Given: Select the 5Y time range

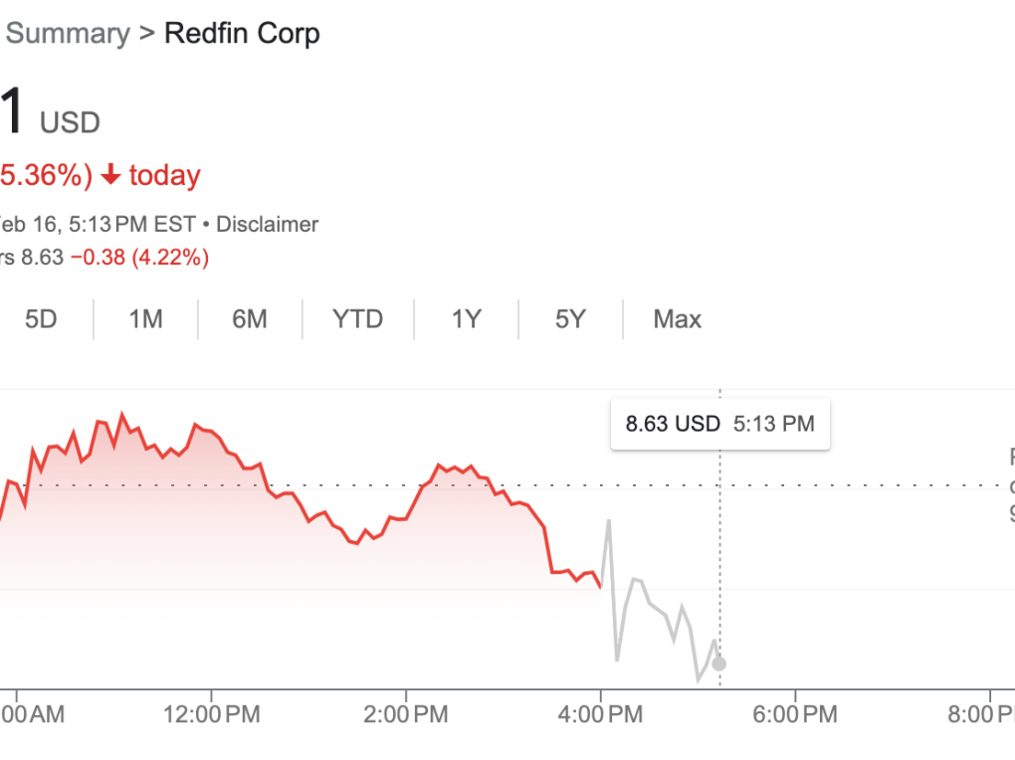Looking at the screenshot, I should [x=570, y=319].
